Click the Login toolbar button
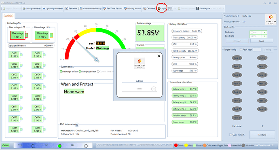Viewport: 279px width, 150px height. [162, 8]
